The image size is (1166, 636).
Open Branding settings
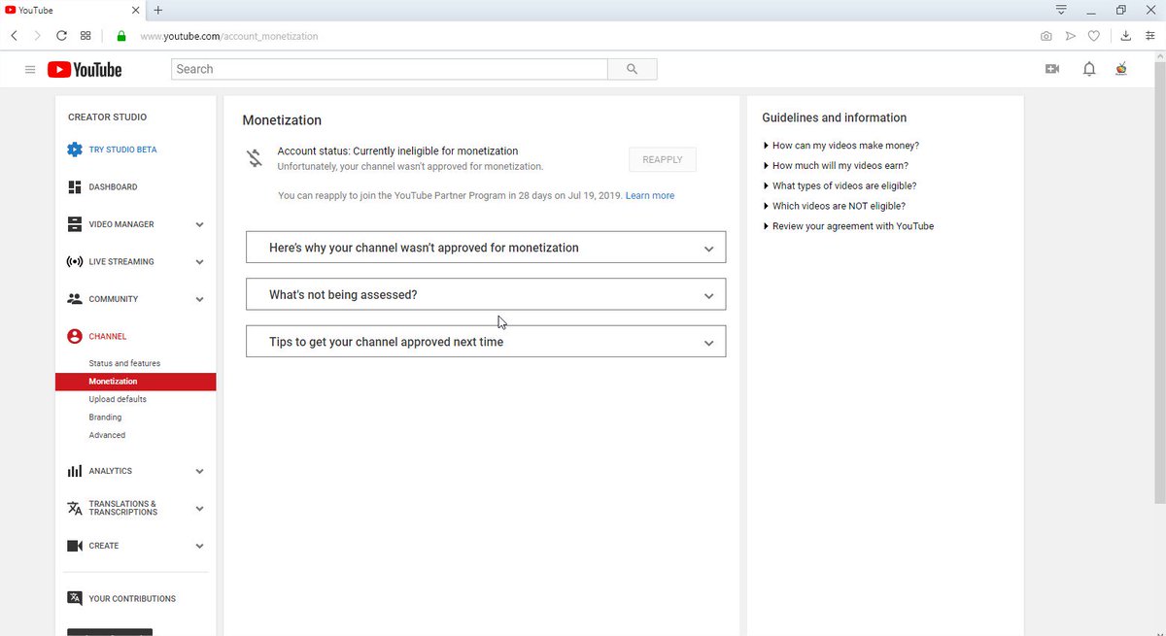pos(105,418)
